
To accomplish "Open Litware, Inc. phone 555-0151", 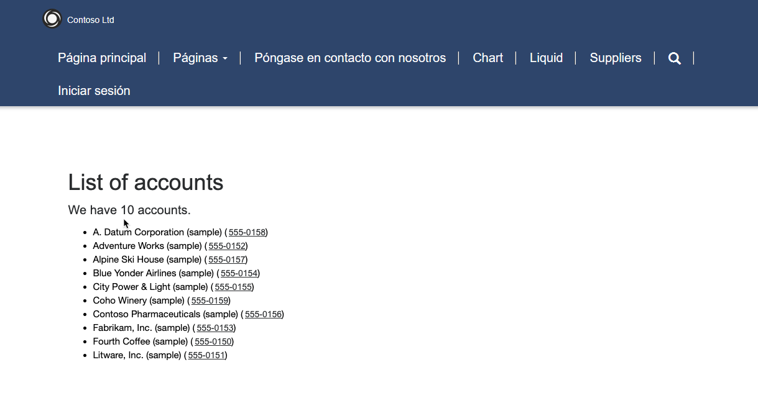I will 207,355.
